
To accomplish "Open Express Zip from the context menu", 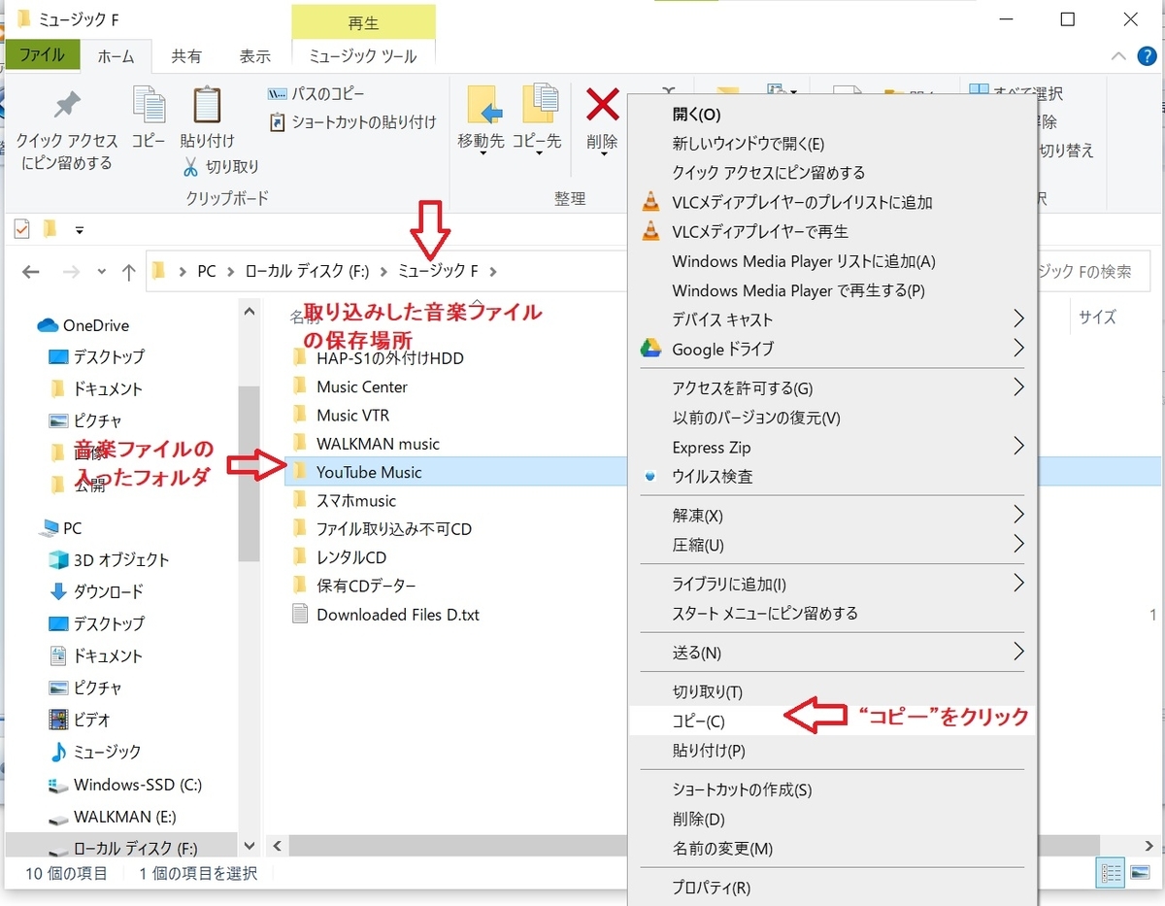I will pos(712,449).
